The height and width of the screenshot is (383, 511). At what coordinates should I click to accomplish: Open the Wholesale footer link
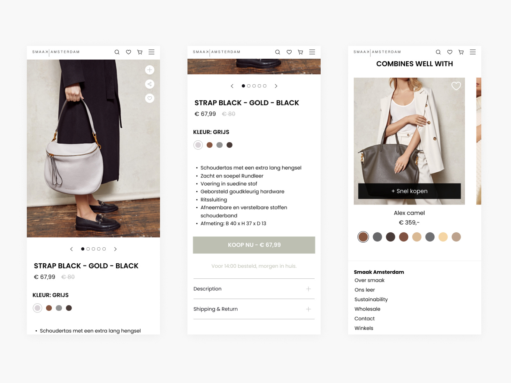coord(367,309)
